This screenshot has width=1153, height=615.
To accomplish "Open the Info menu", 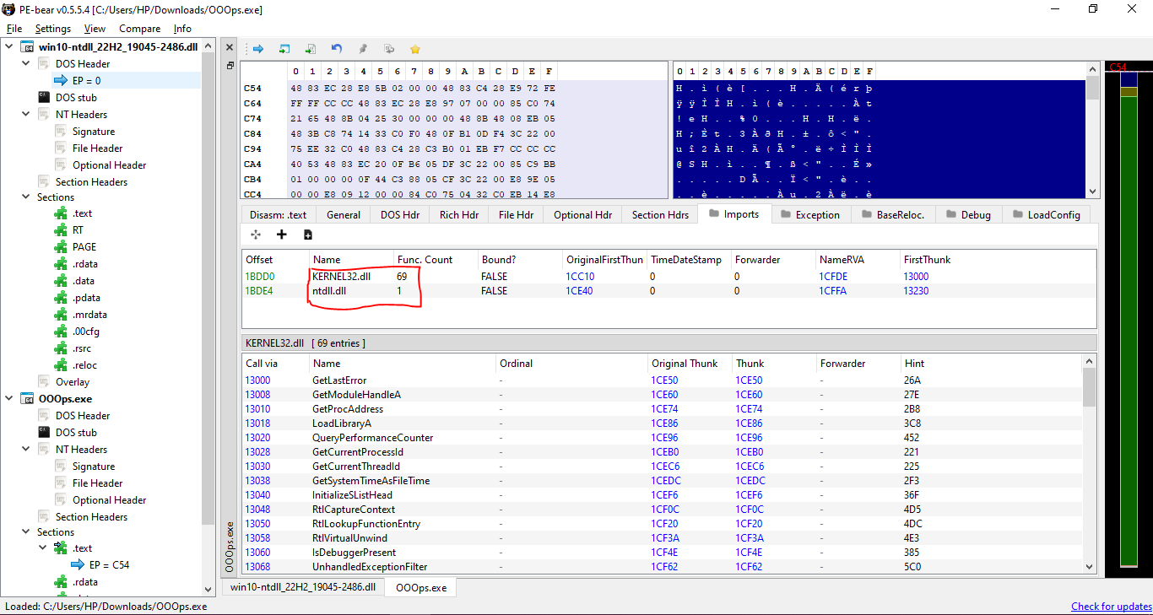I will click(x=182, y=29).
